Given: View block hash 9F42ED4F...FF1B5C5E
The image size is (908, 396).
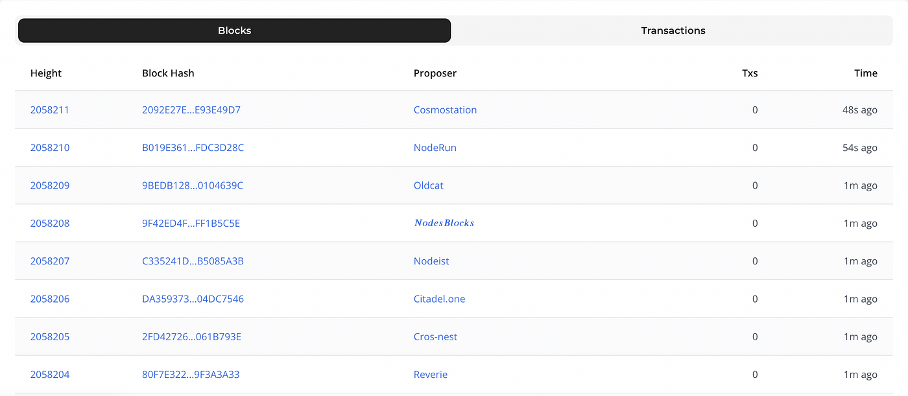Looking at the screenshot, I should (x=191, y=224).
